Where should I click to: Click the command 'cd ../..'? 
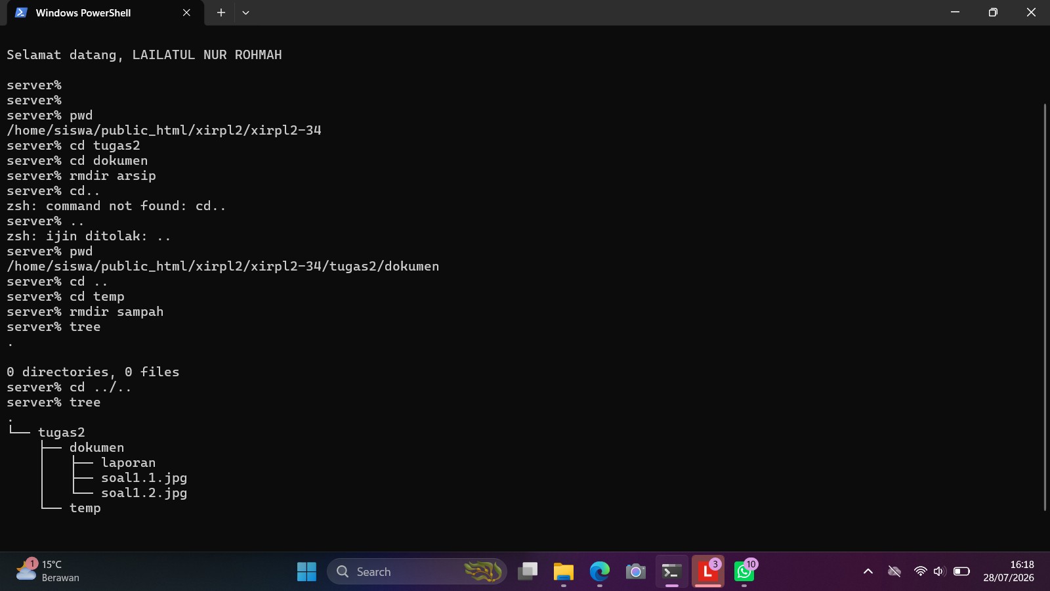point(101,387)
